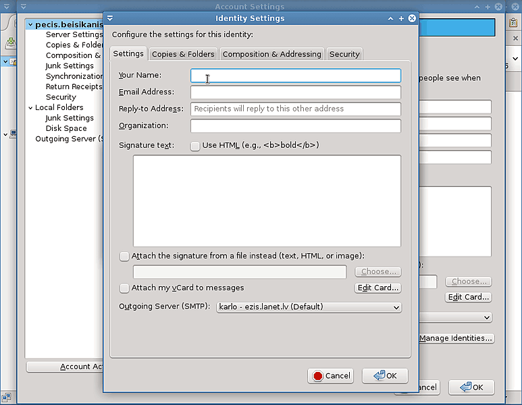Viewport: 522px width, 405px height.
Task: Open SMTP dropdown in Account Settings window
Action: point(454,317)
